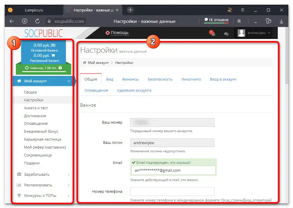Screen dimensions: 293x208
Task: Open Достижения in the sidebar
Action: coord(35,116)
